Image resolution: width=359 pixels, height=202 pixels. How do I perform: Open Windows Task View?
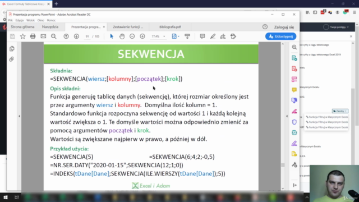click(16, 198)
